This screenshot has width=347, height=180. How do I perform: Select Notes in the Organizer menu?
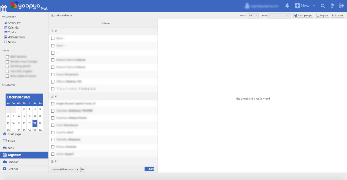(x=11, y=42)
